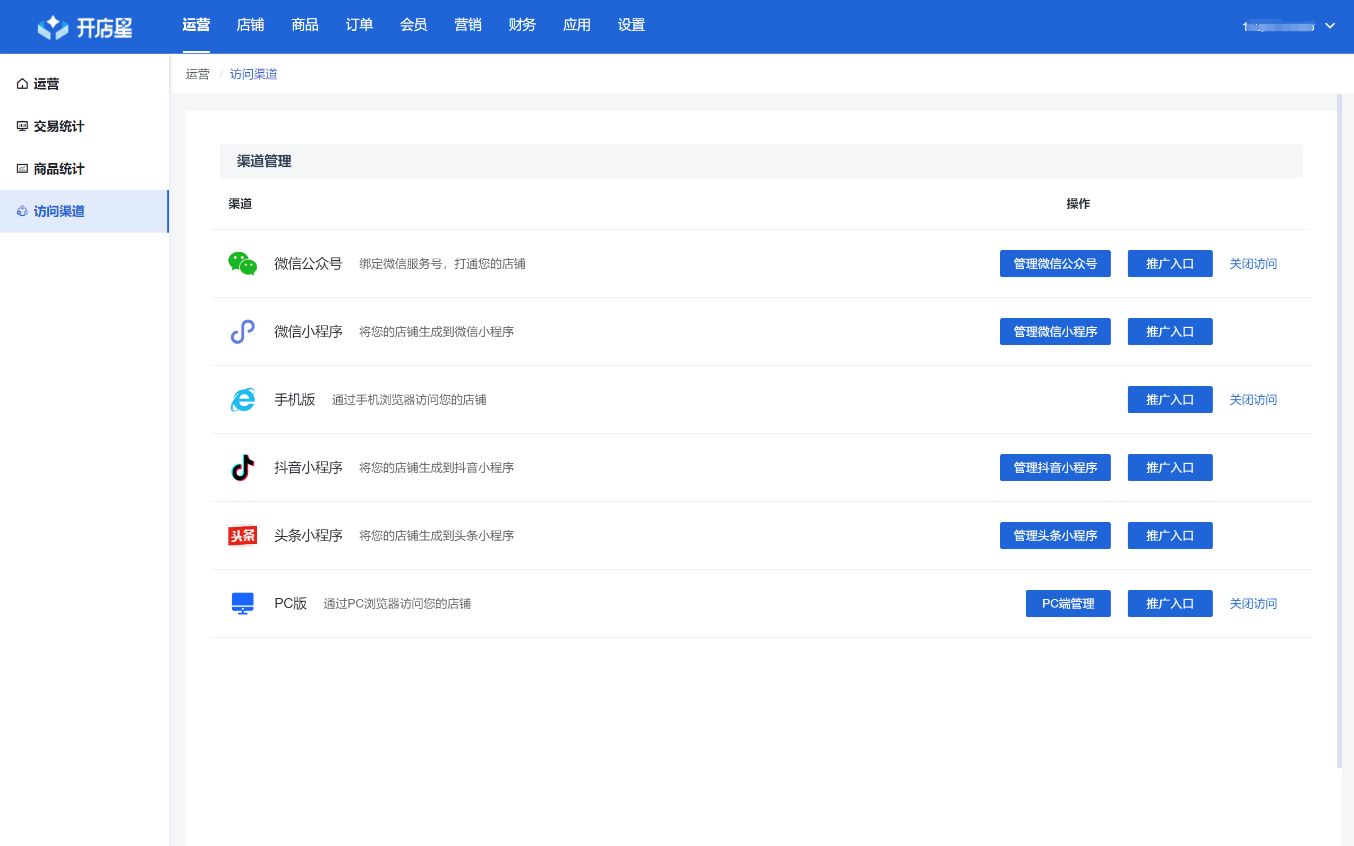
Task: Click the 手机版 channel name
Action: pos(295,399)
